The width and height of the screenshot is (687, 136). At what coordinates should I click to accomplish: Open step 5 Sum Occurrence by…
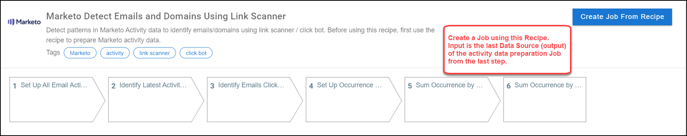453,100
